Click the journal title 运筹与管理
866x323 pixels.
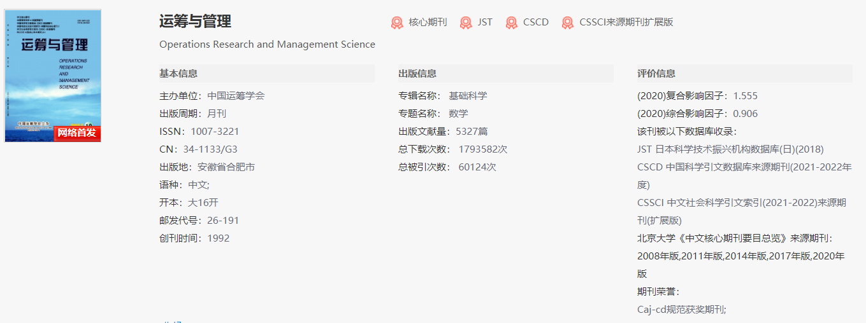(195, 22)
